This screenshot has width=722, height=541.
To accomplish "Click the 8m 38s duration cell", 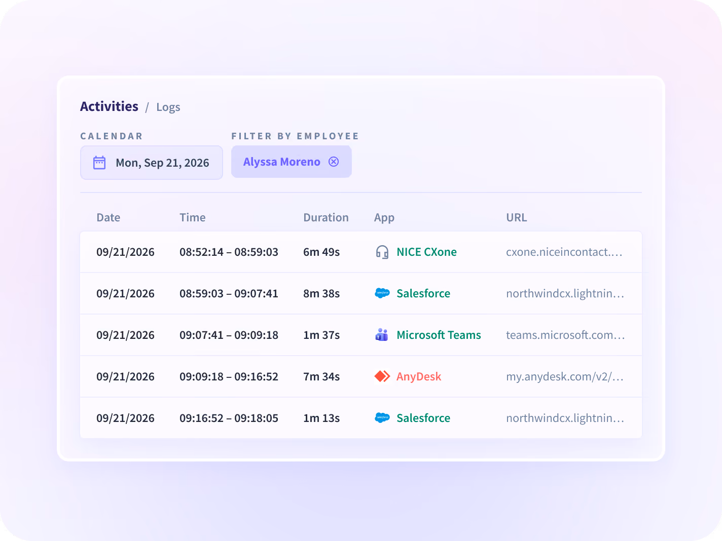I will 321,293.
